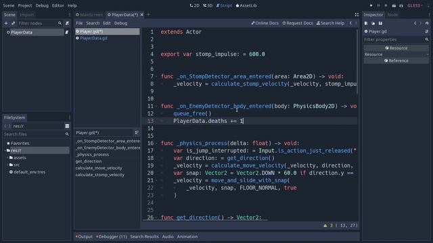Switch to the Import dock tab
Viewport: 433px width, 243px height.
[x=27, y=15]
